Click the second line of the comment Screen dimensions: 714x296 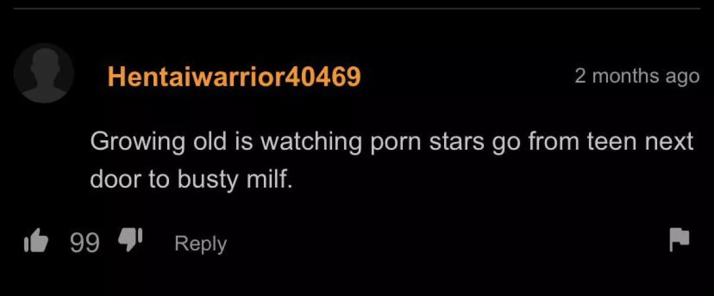point(192,179)
